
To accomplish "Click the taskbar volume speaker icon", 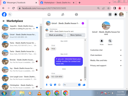I will (x=113, y=93).
